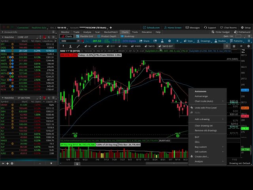Switch to the Scan tab
Image resolution: width=253 pixels, height=190 pixels.
[x=98, y=32]
